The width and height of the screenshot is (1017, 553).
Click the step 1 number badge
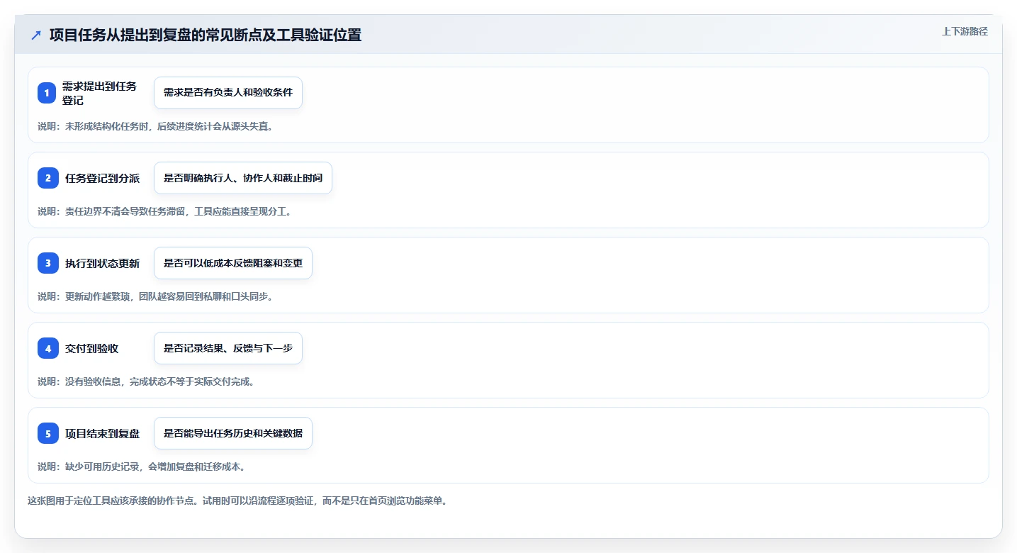pos(47,93)
